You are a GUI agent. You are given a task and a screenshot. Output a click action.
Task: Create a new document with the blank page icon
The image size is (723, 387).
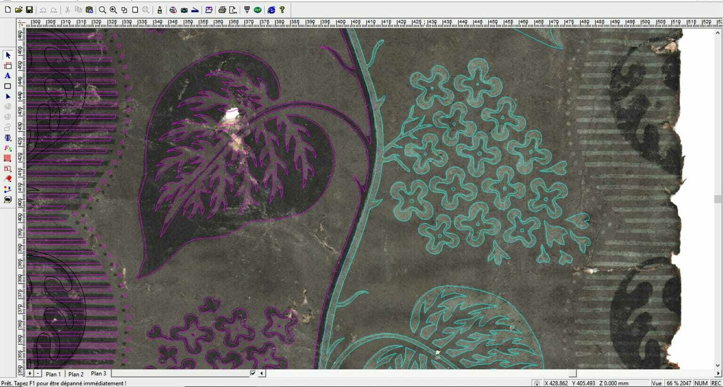click(x=8, y=10)
